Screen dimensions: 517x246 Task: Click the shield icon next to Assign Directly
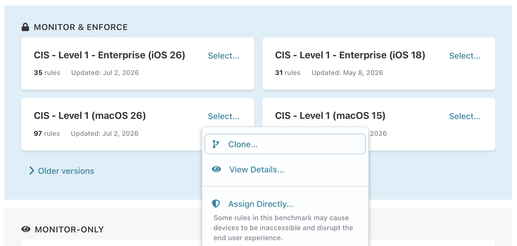[216, 204]
